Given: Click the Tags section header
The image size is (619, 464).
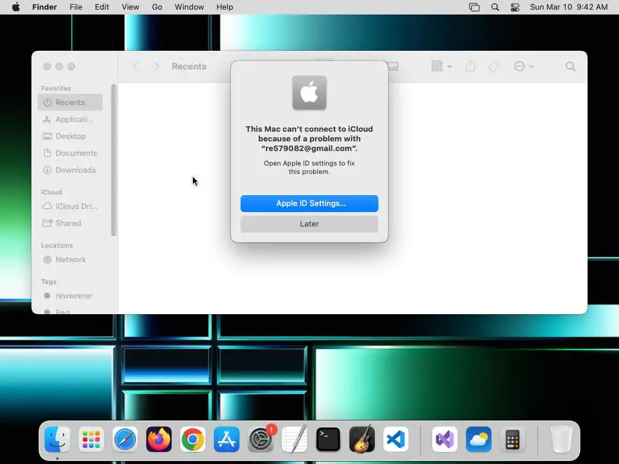Looking at the screenshot, I should click(48, 282).
